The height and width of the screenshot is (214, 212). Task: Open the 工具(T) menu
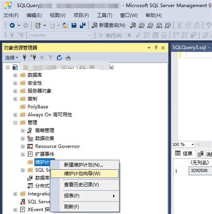coord(105,15)
